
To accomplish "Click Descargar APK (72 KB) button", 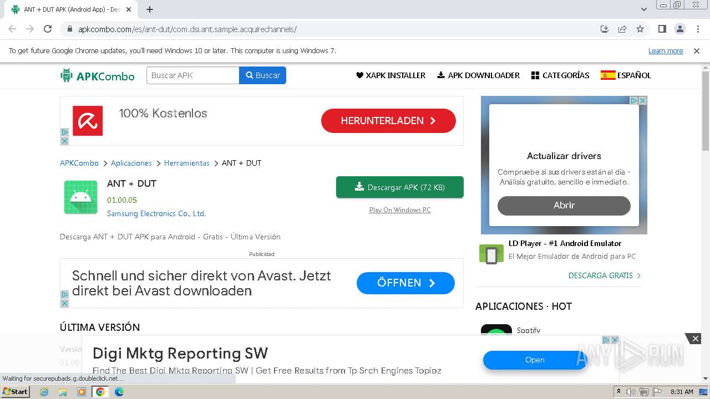I will click(400, 187).
